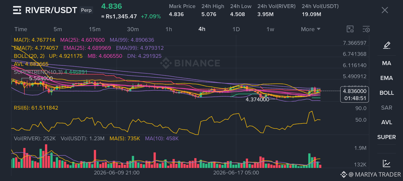Toggle the BOLL indicator
The image size is (403, 181).
(387, 93)
